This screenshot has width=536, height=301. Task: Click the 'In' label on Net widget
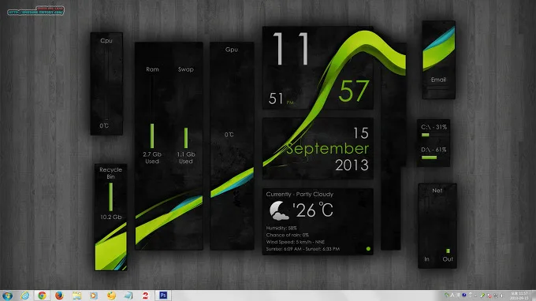pyautogui.click(x=427, y=259)
